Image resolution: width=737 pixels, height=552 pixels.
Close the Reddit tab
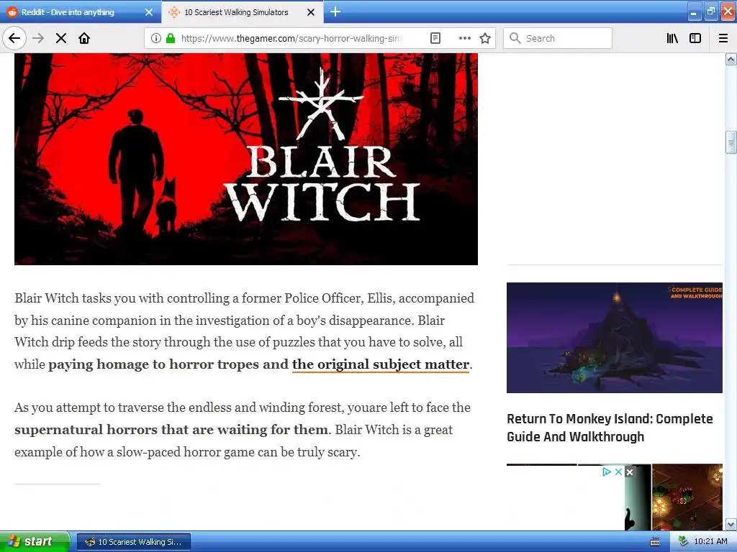pyautogui.click(x=149, y=12)
